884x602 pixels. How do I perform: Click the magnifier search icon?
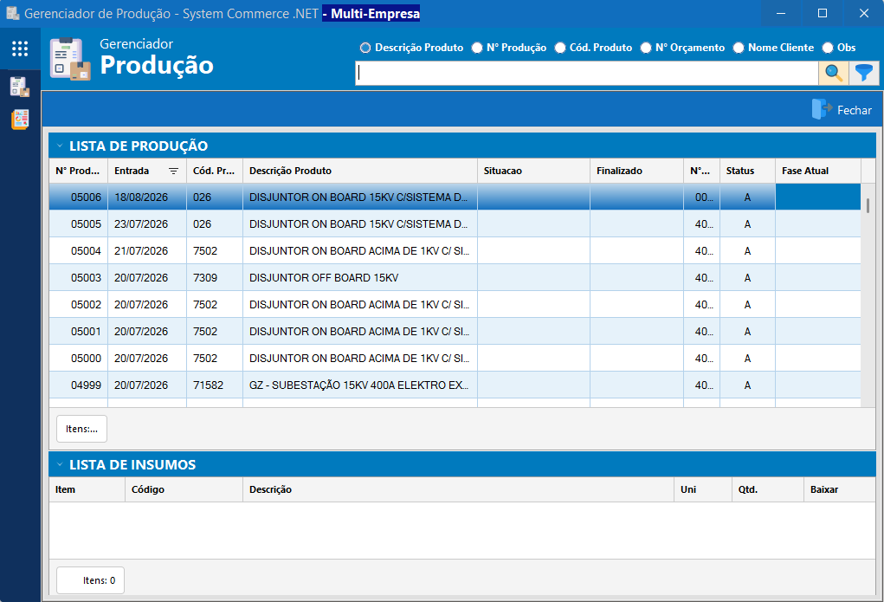pos(833,73)
